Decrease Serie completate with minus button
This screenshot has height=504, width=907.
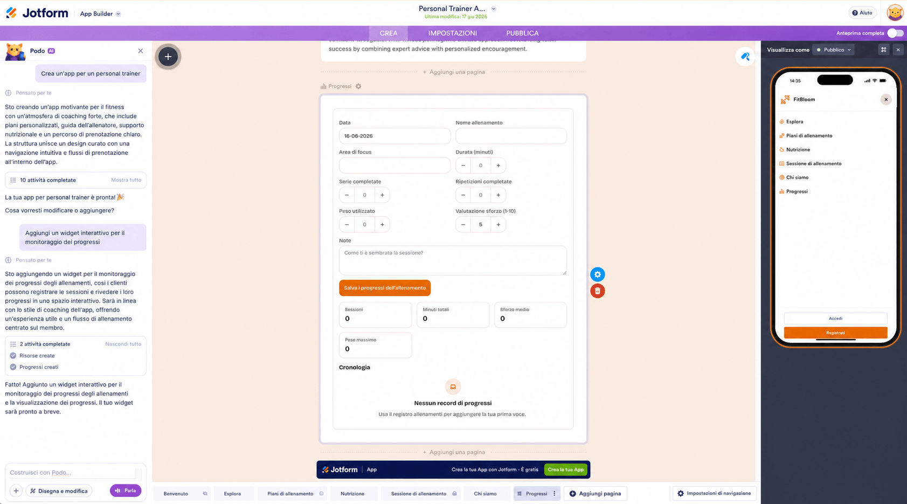pos(347,195)
